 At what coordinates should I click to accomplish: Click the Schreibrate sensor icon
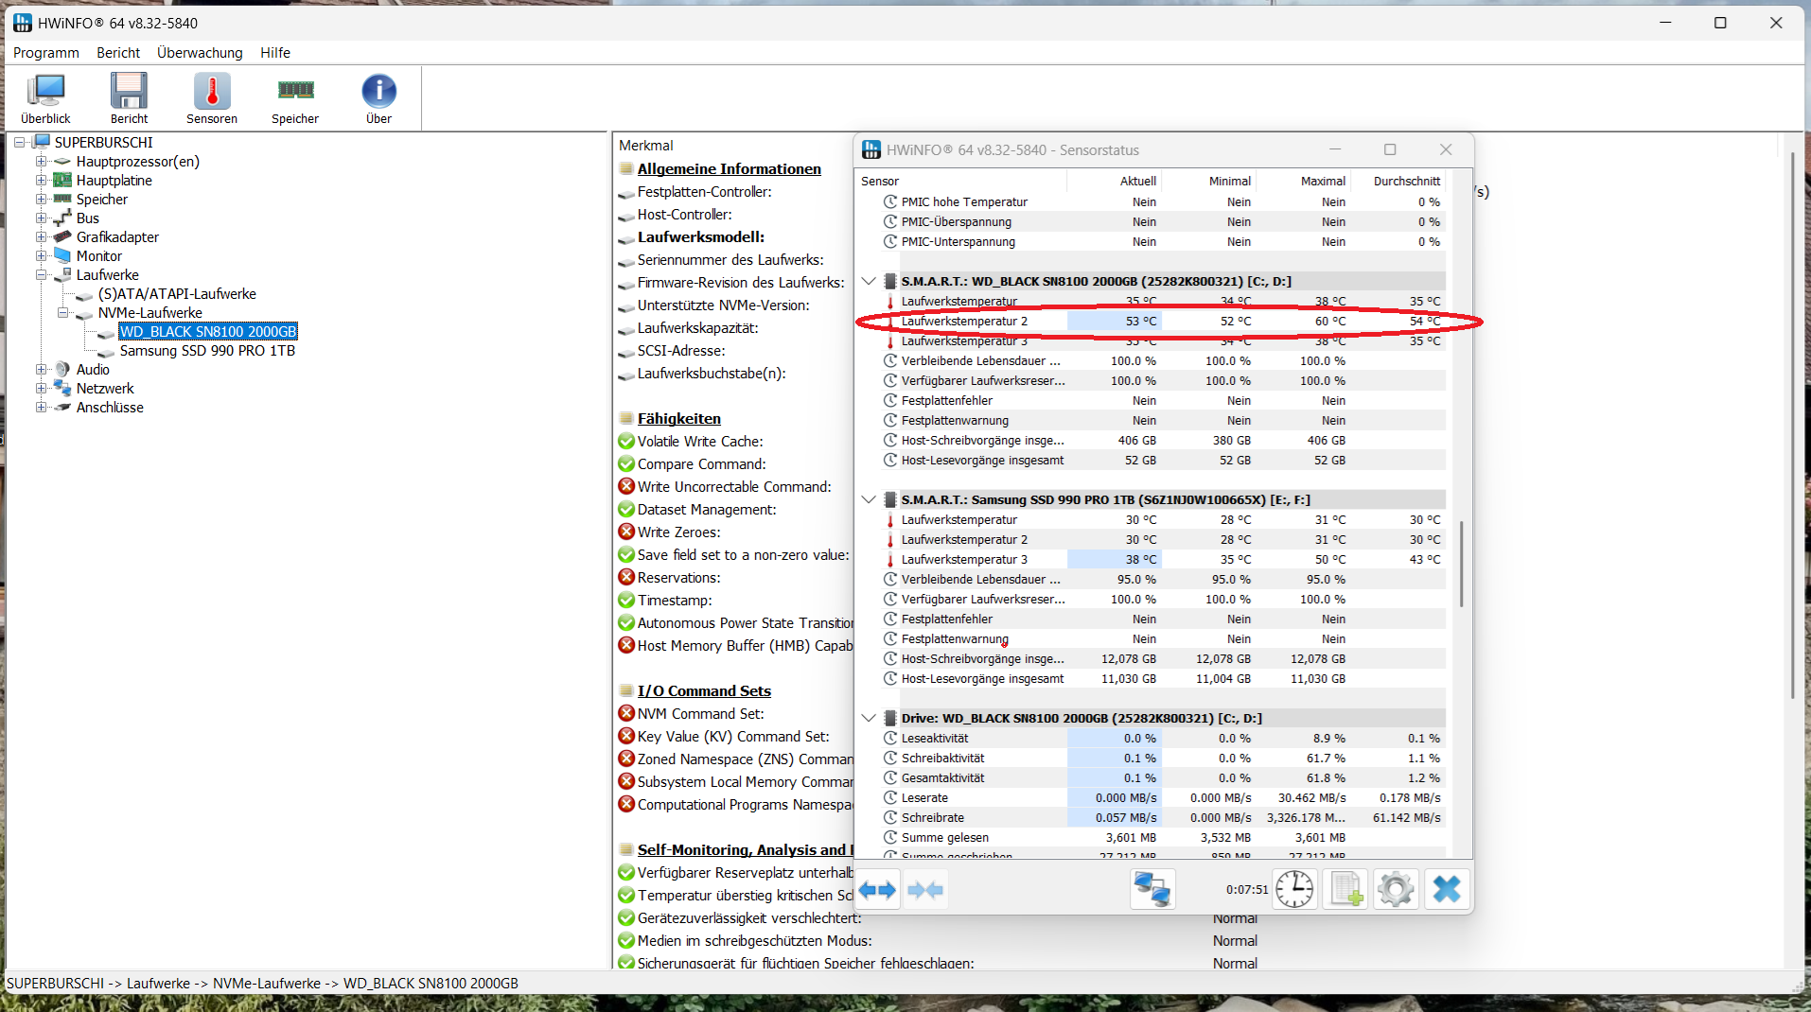890,818
